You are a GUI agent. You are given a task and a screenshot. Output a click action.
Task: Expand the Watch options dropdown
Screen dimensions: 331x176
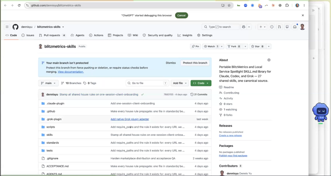pos(222,47)
